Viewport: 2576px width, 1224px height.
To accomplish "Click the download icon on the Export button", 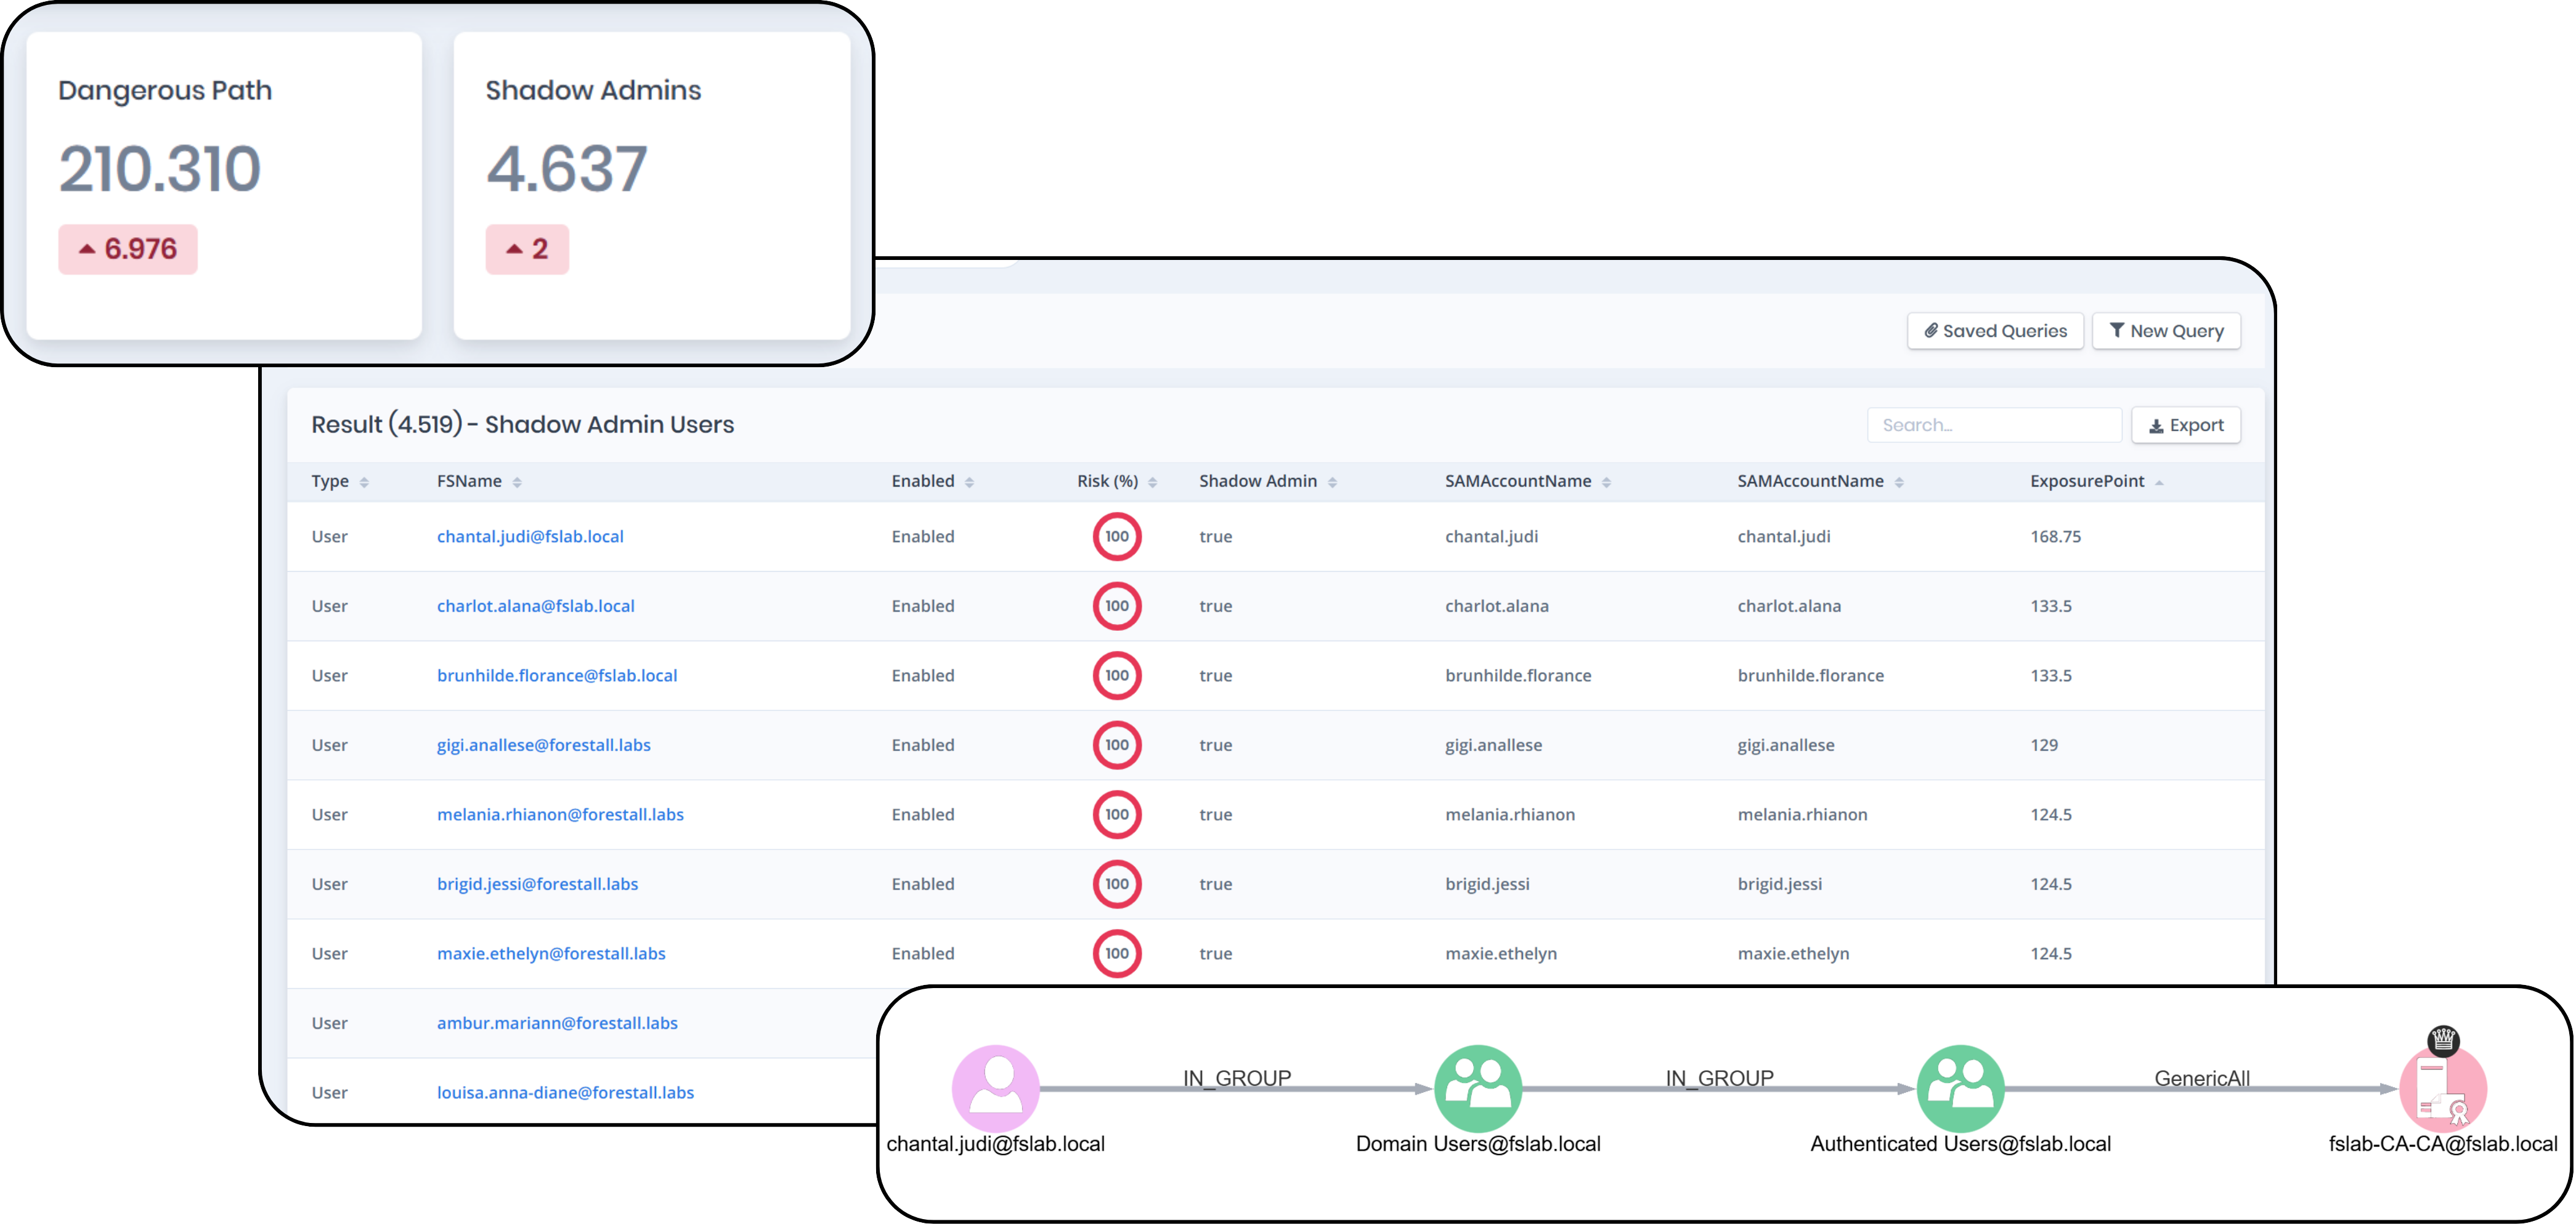I will coord(2156,424).
